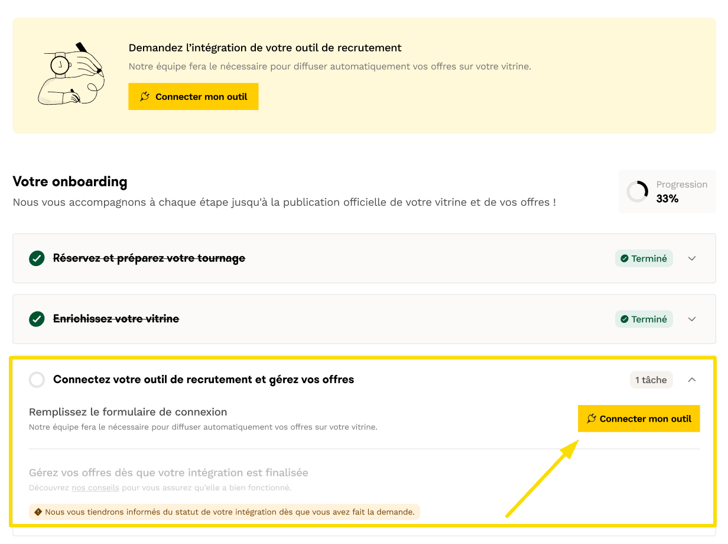Click the 'Progression 33%' label
The height and width of the screenshot is (544, 728).
[681, 192]
